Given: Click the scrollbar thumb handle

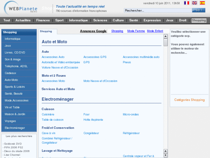Looking at the screenshot, I should pyautogui.click(x=166, y=42).
